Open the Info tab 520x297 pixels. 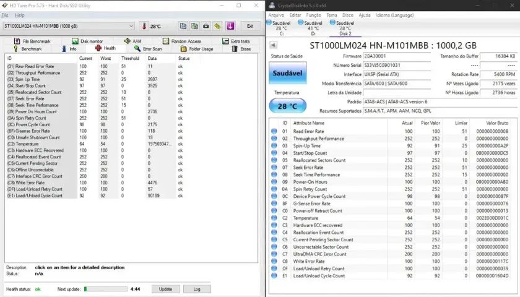click(x=69, y=49)
